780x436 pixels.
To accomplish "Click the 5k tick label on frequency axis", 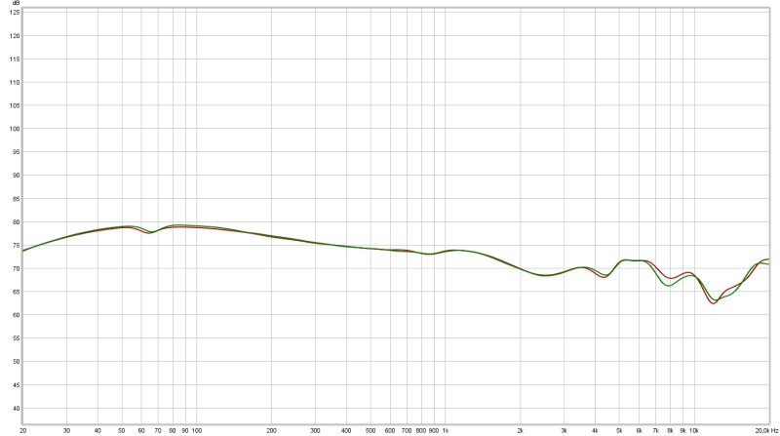I will 619,429.
